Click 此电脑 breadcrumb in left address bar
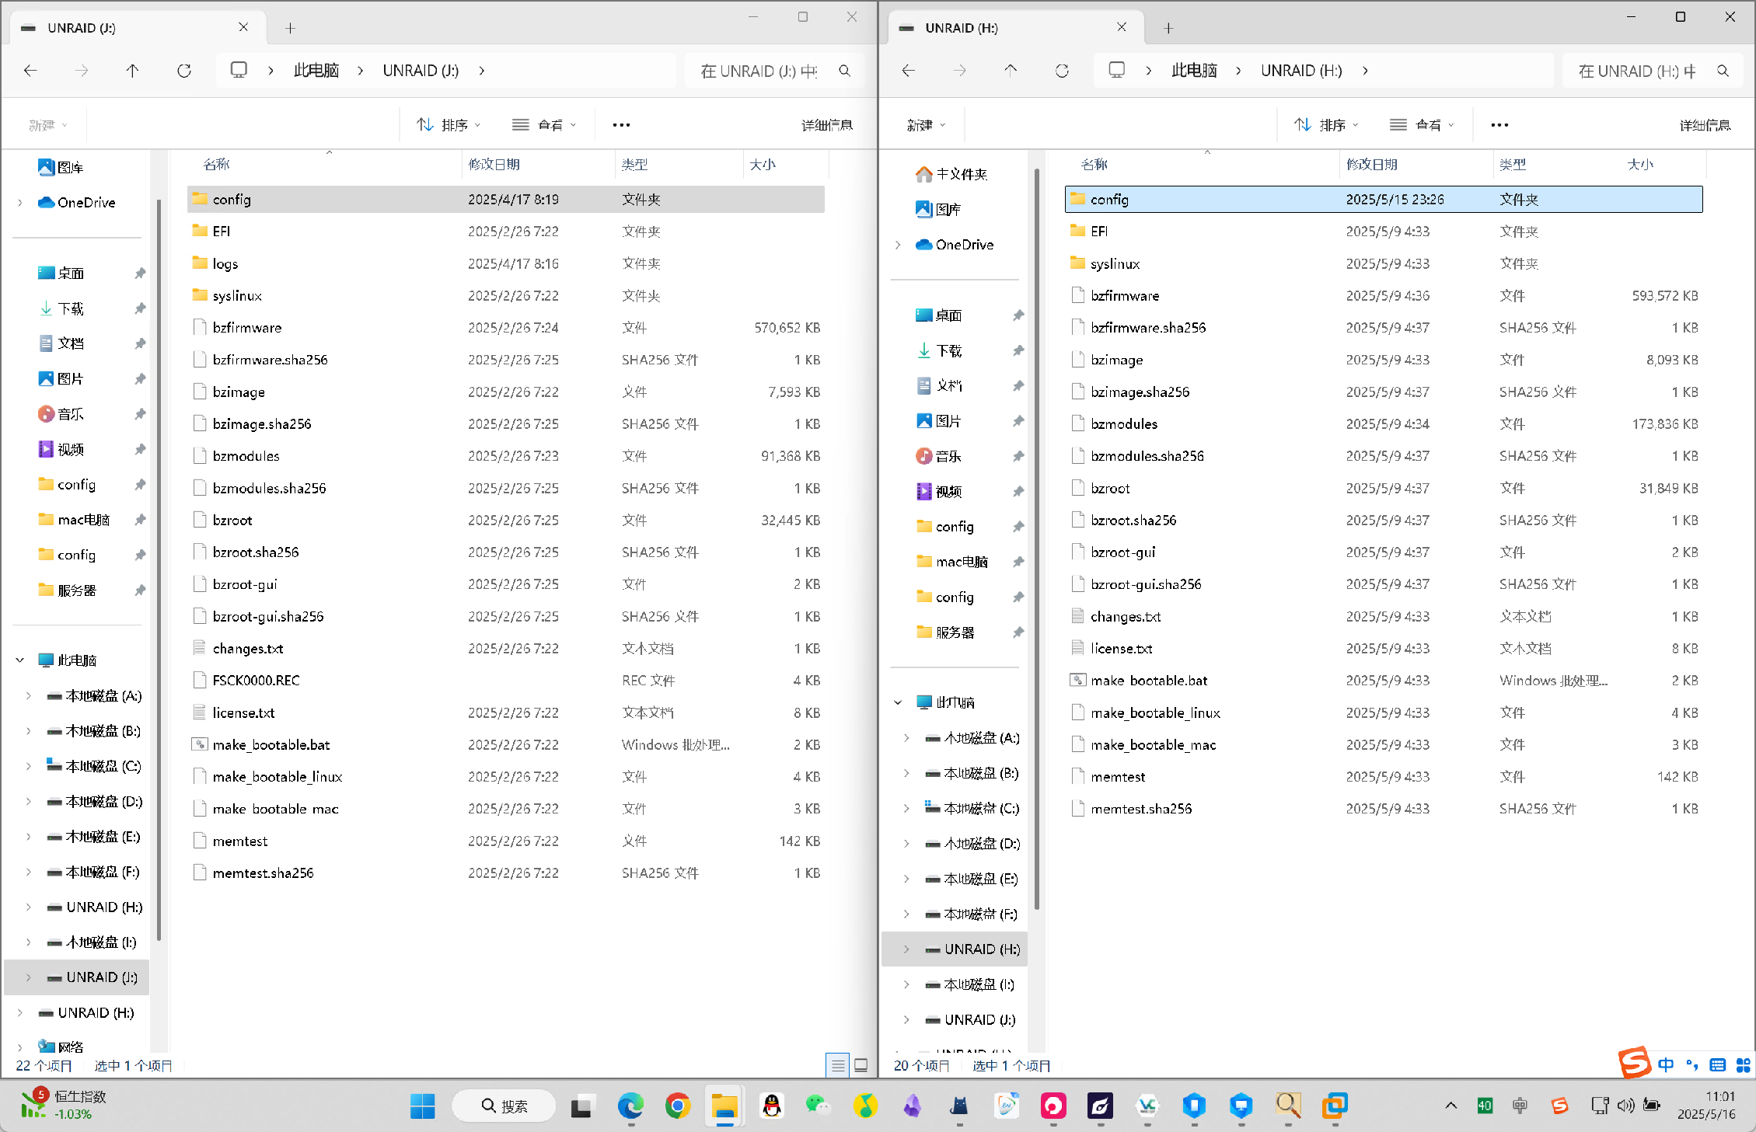Screen dimensions: 1756x1132 (x=316, y=71)
